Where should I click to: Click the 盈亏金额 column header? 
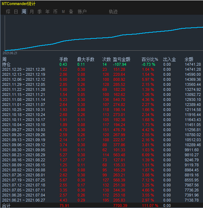point(122,59)
